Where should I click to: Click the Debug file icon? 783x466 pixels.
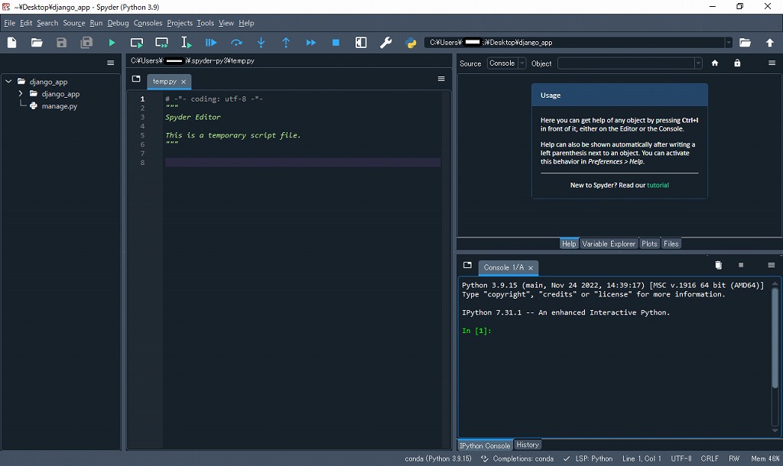point(211,43)
